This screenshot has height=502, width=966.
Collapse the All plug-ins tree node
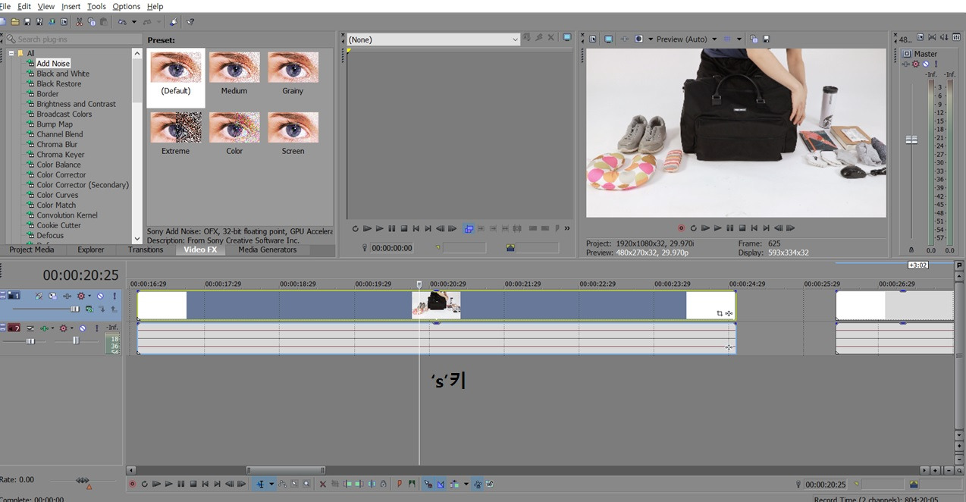11,53
